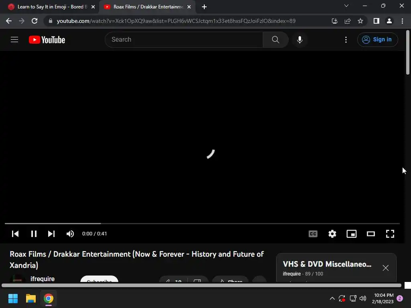Viewport: 411px width, 308px height.
Task: Close the VHS & DVD playlist panel
Action: (x=385, y=268)
